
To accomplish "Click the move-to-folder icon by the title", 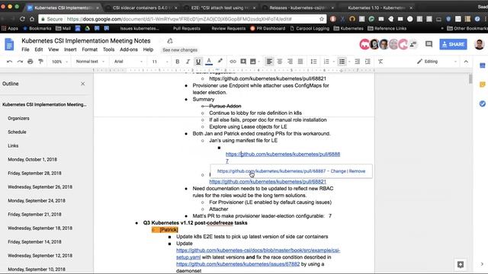I will pyautogui.click(x=170, y=40).
